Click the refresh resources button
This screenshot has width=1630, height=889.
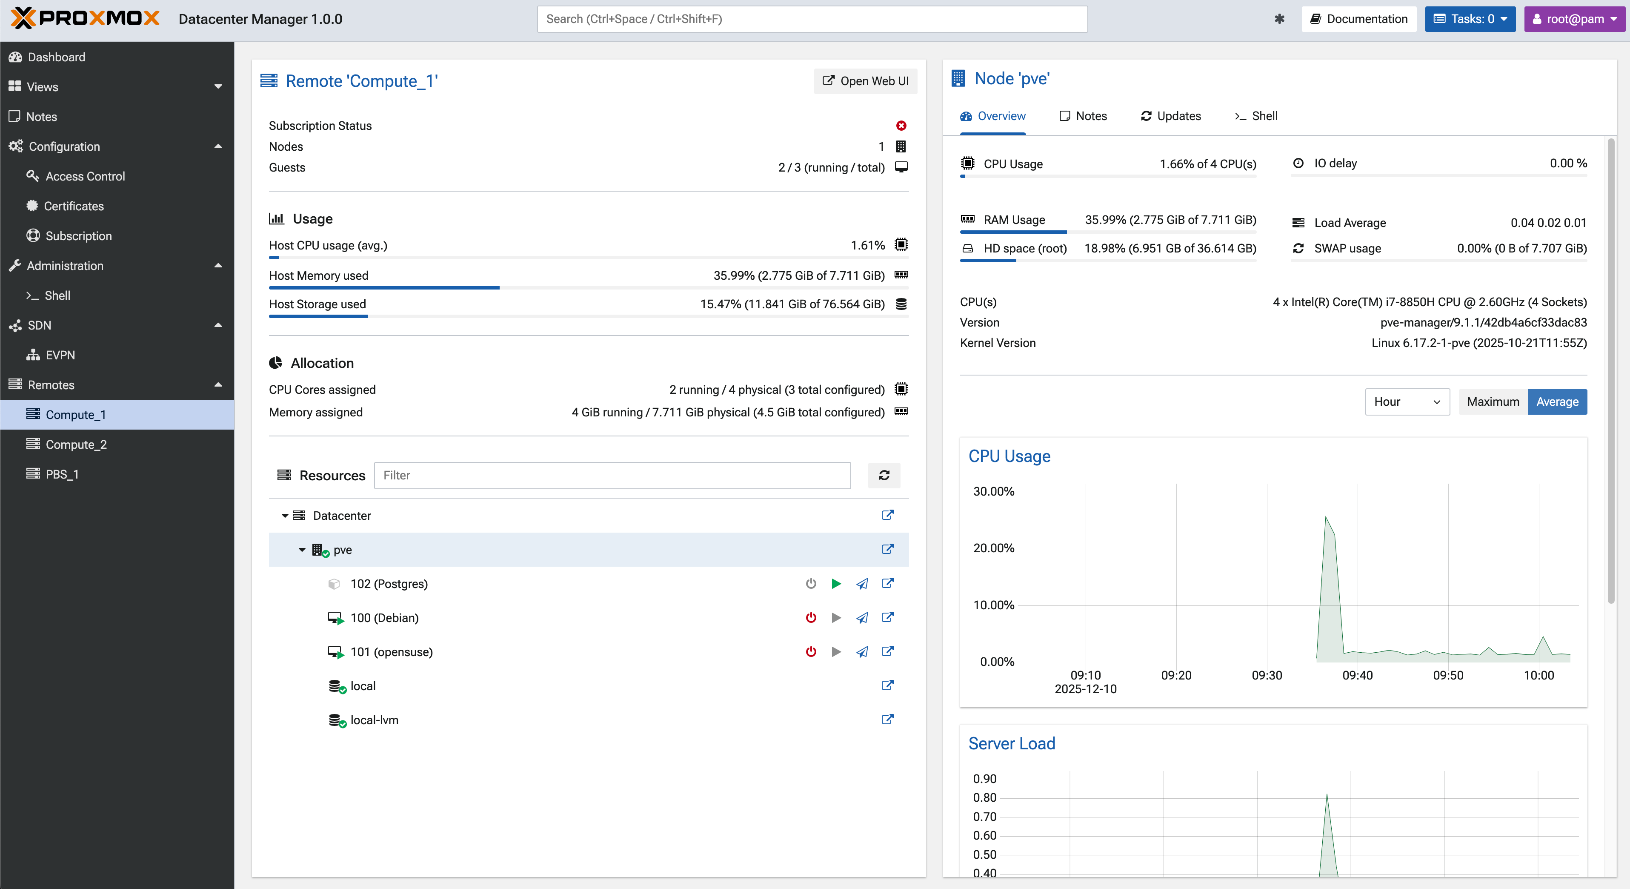click(x=884, y=476)
